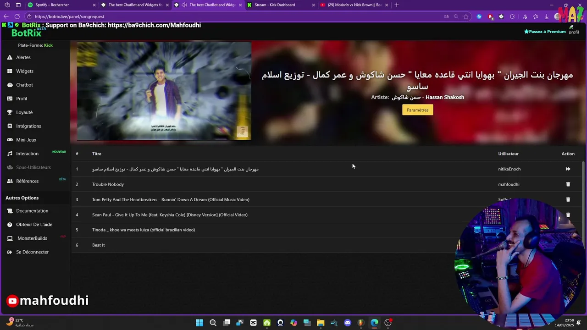Close the Kick Dashboard tab

313,5
